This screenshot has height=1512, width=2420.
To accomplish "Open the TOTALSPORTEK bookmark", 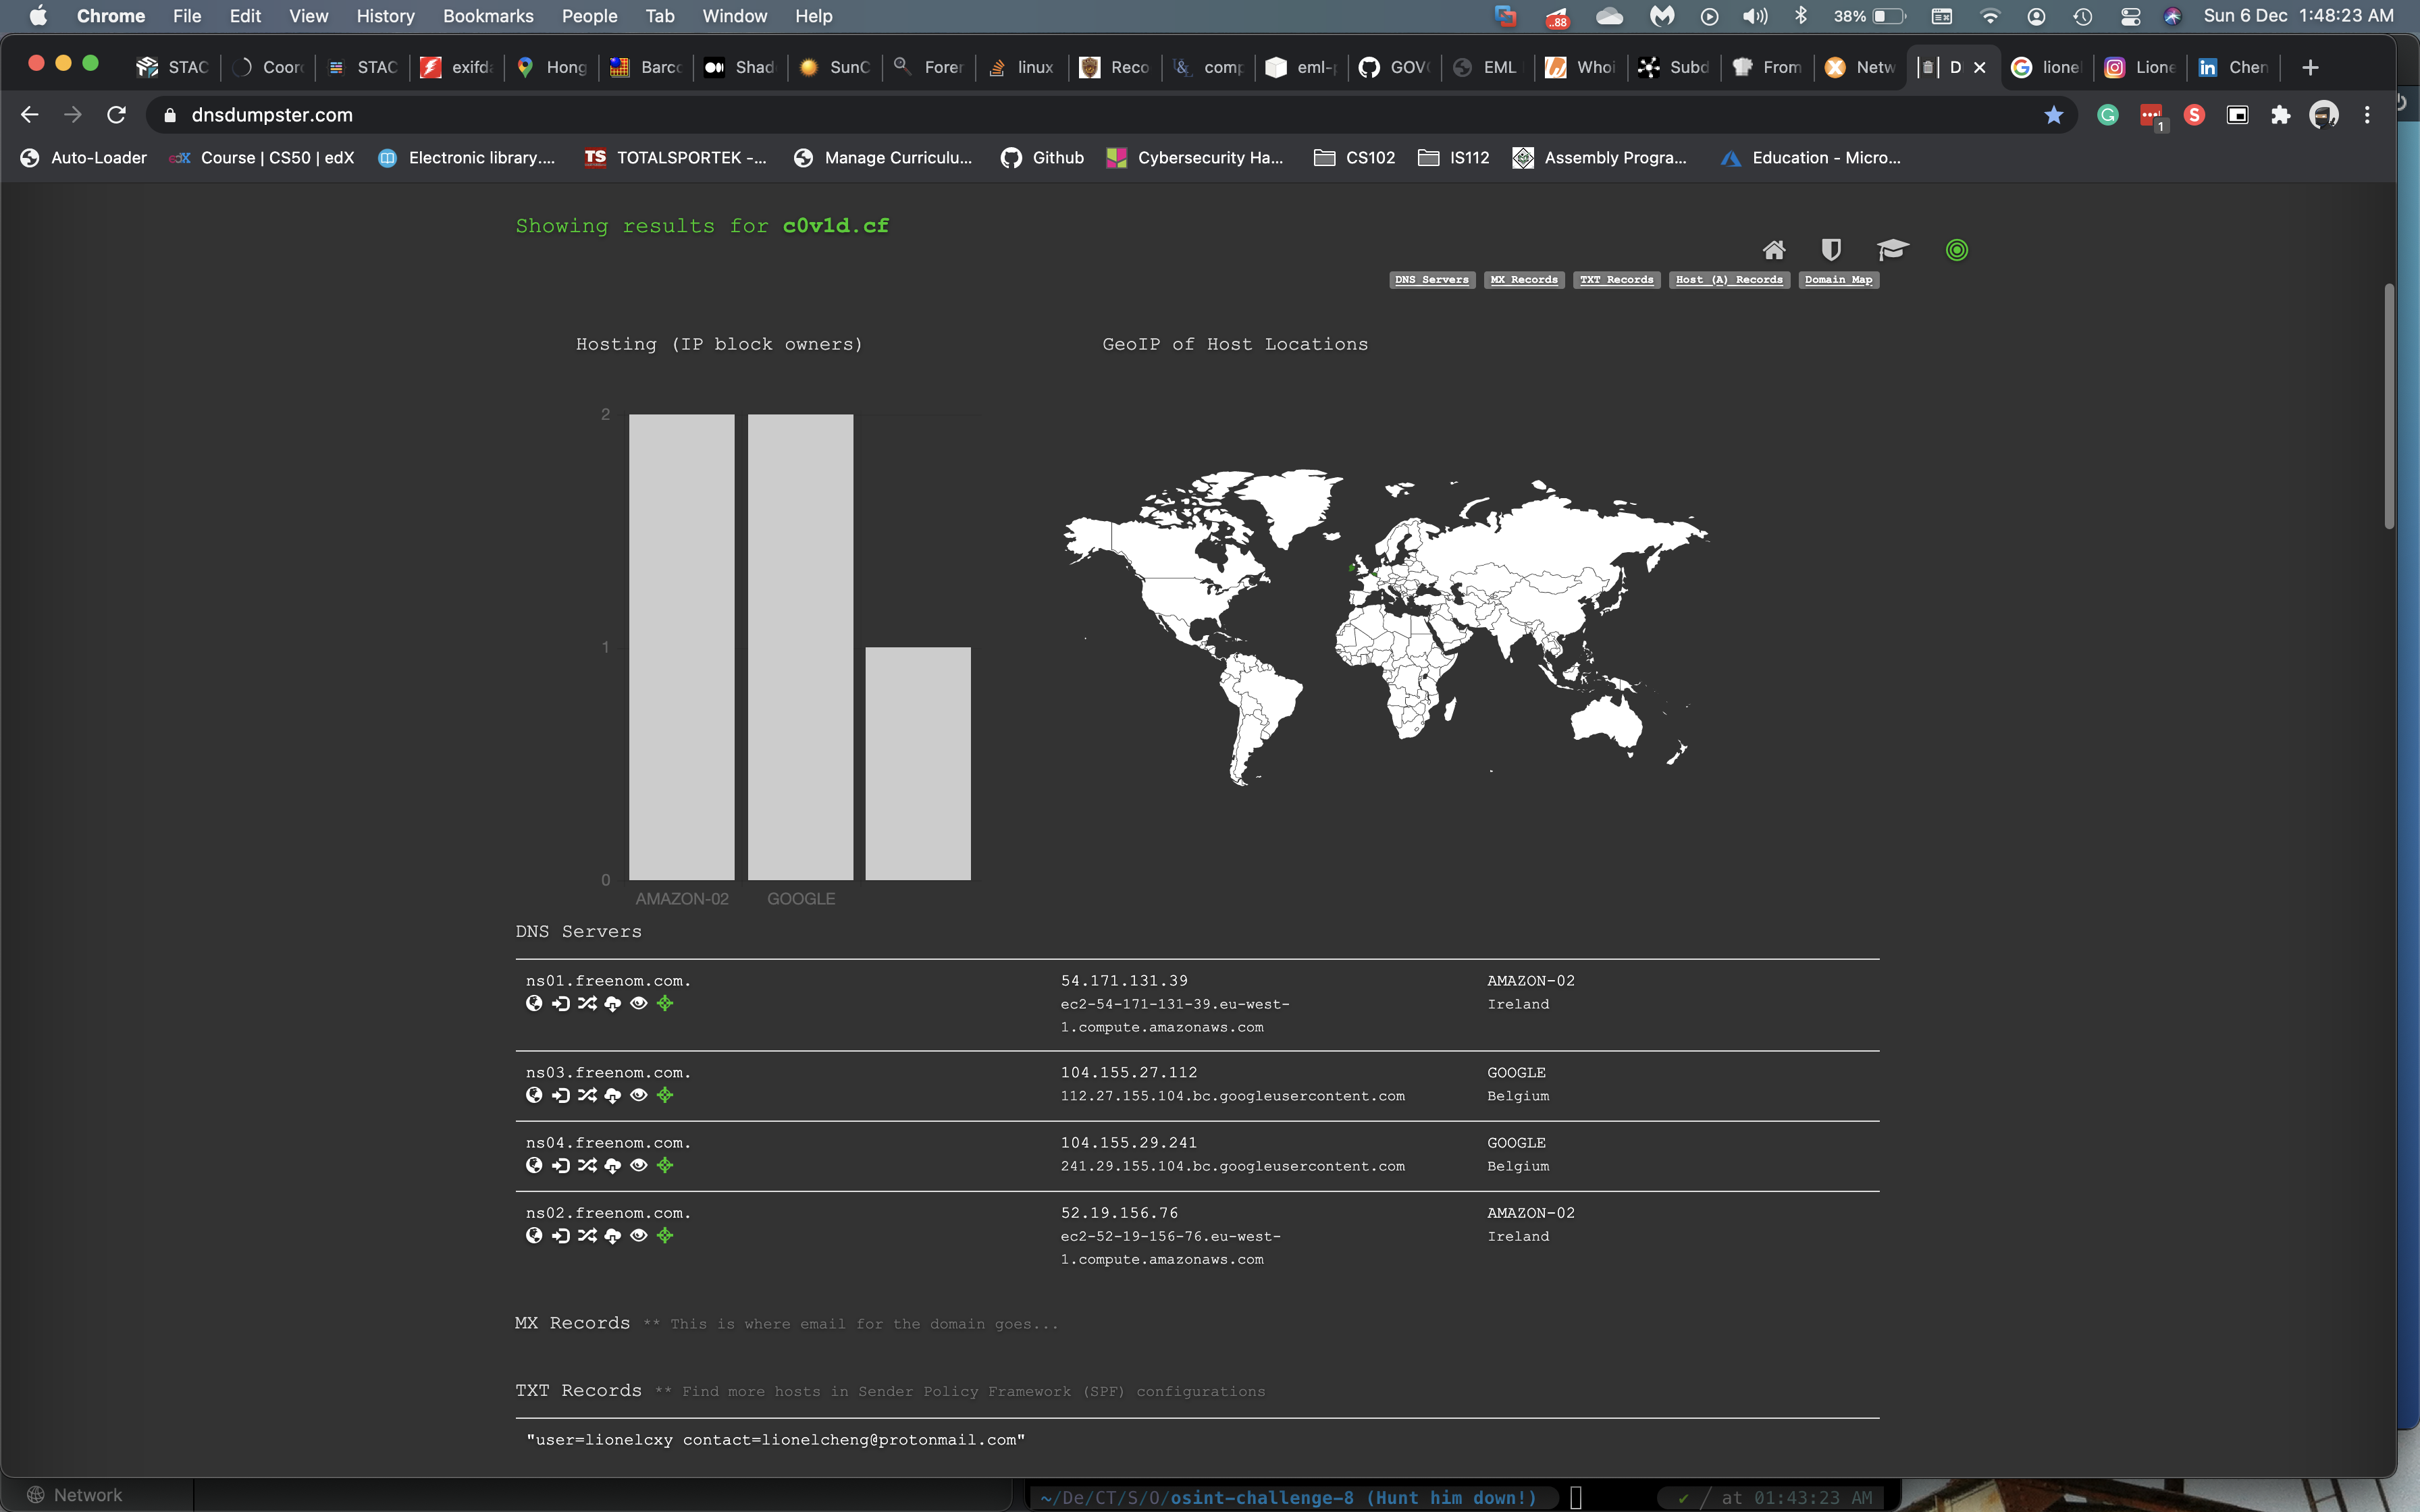I will pos(676,158).
